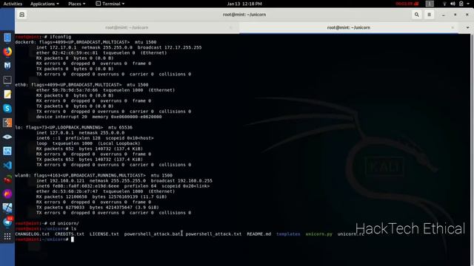Click the 'CHANGELOG.txt' file name
Image resolution: width=474 pixels, height=266 pixels.
[x=32, y=234]
